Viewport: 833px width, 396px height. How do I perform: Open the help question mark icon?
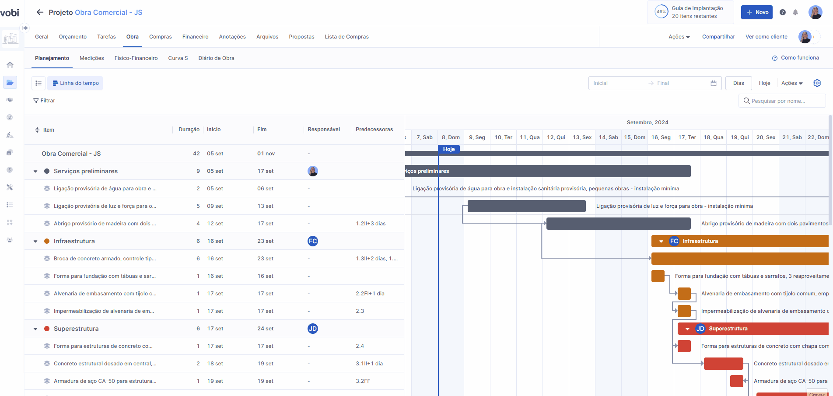click(783, 12)
